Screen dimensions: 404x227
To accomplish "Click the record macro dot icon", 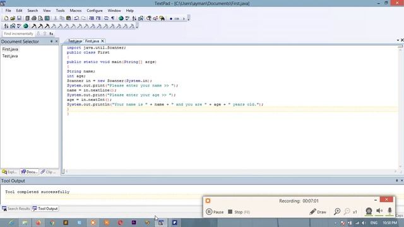I will (171, 18).
